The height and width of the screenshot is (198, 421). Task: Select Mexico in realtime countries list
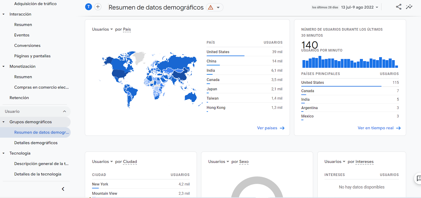(x=350, y=116)
